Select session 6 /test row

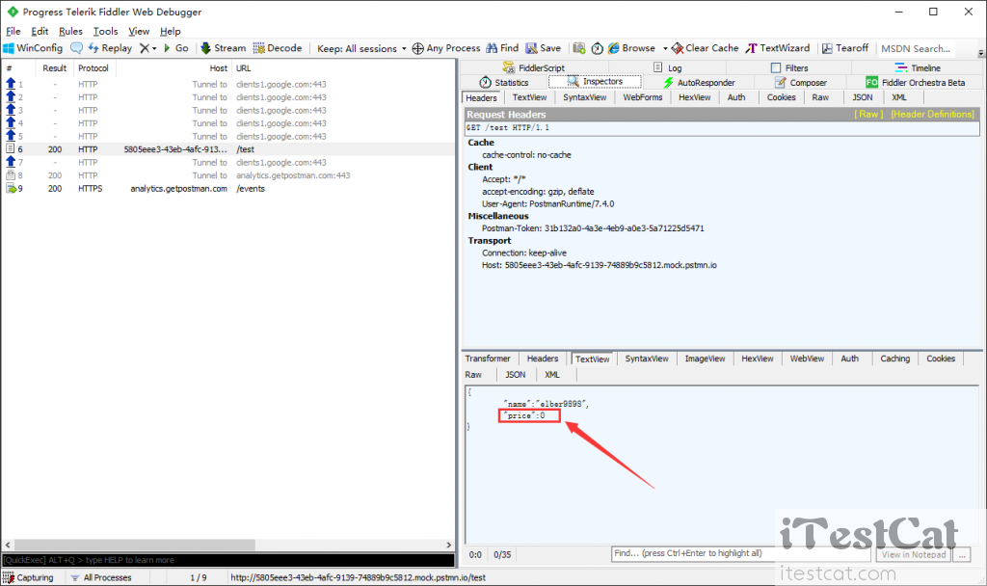(x=227, y=149)
